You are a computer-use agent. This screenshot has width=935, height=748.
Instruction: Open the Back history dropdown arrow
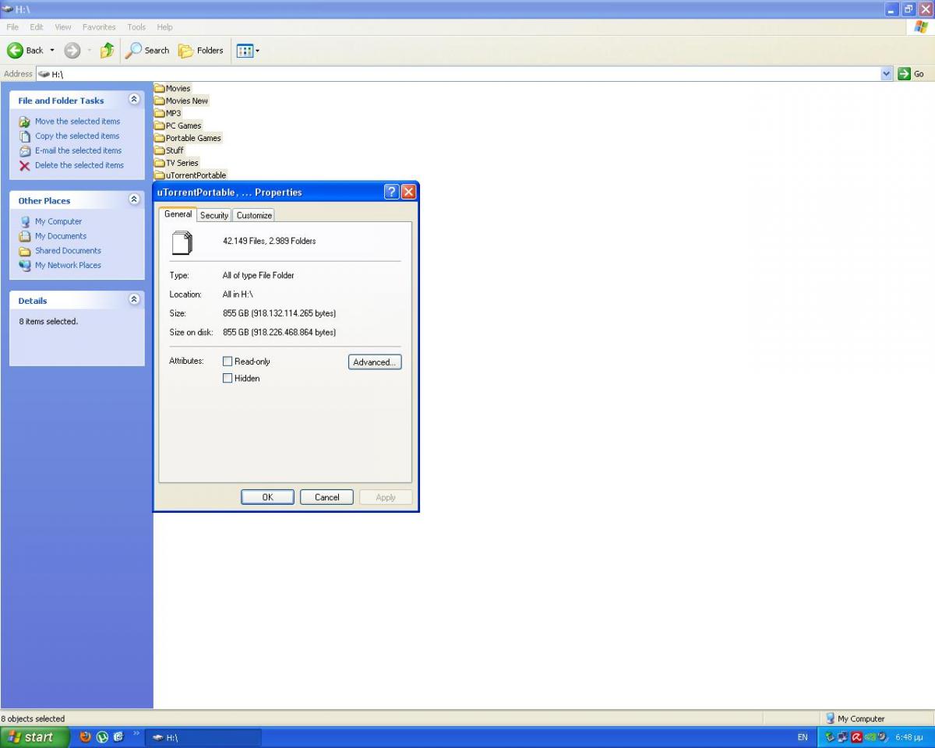52,51
